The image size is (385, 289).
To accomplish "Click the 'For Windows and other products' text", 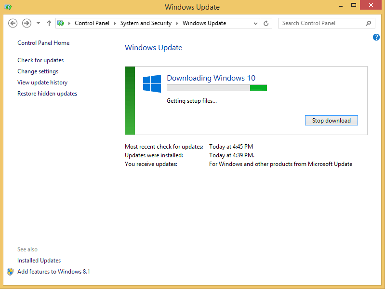I will pyautogui.click(x=280, y=164).
